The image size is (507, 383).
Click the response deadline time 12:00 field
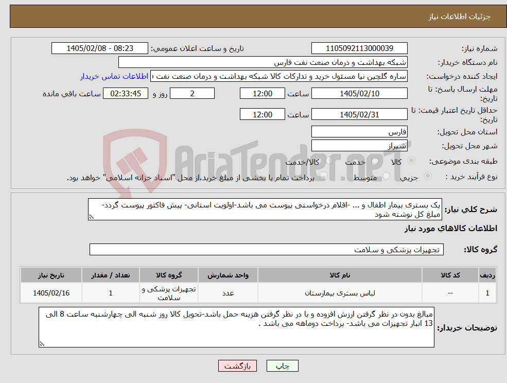[x=262, y=94]
